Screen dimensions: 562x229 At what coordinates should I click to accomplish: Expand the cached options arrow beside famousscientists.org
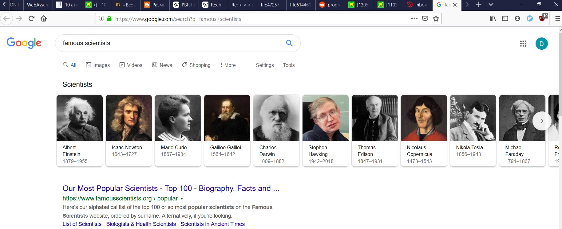(182, 199)
